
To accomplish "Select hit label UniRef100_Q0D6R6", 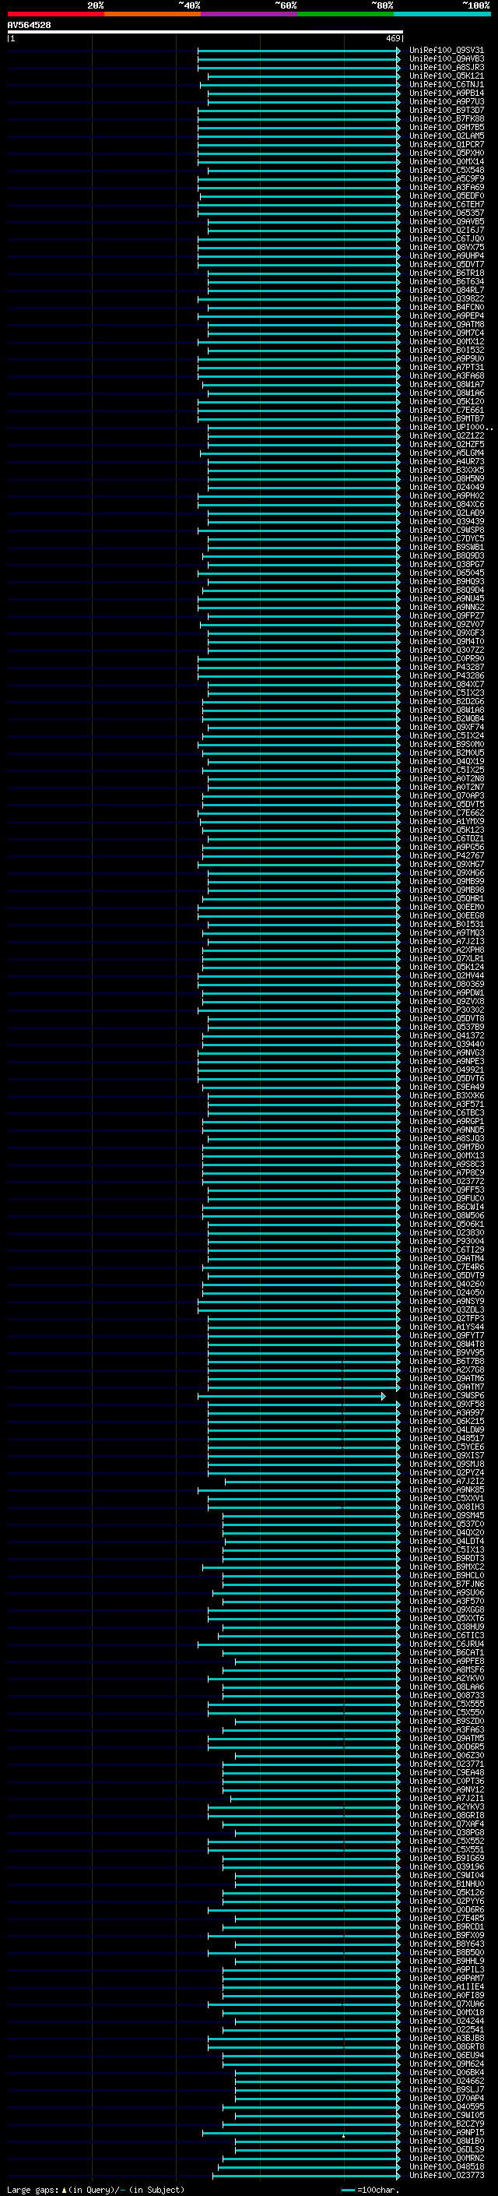I will click(447, 1909).
